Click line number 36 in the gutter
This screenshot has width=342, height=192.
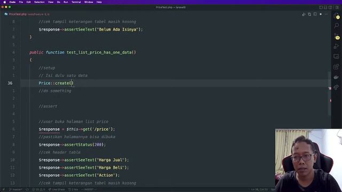pyautogui.click(x=10, y=83)
